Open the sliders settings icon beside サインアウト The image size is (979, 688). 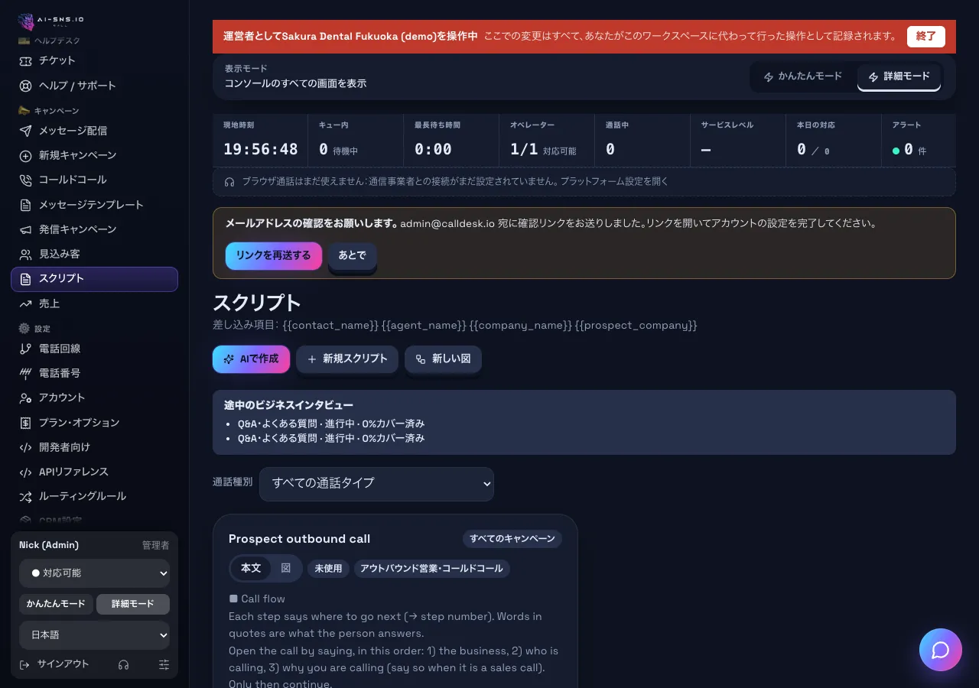coord(164,665)
